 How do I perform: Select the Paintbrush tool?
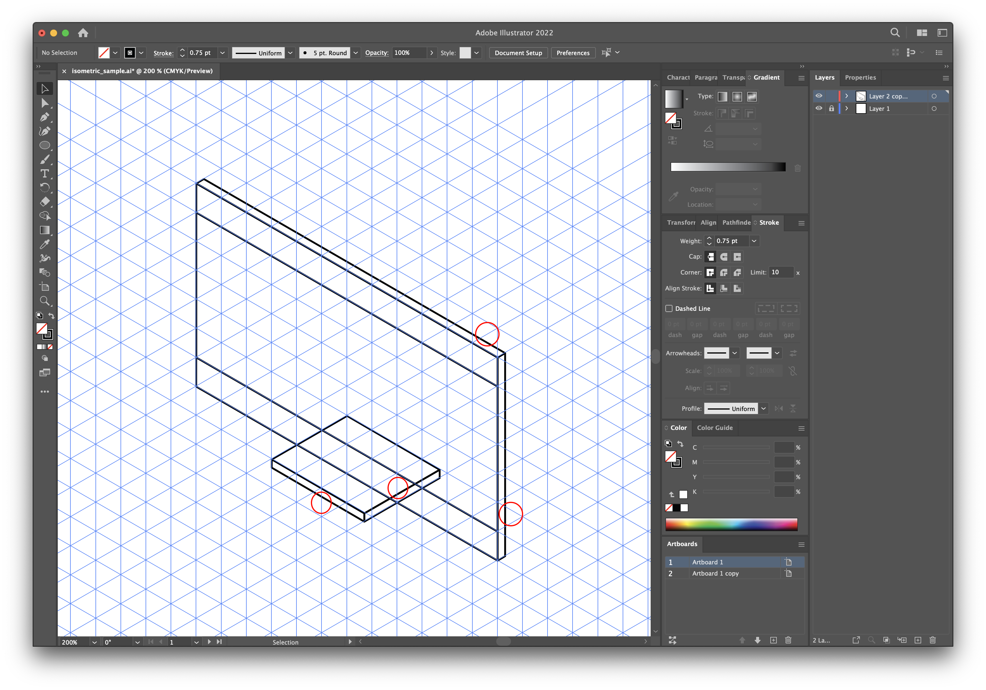(45, 160)
